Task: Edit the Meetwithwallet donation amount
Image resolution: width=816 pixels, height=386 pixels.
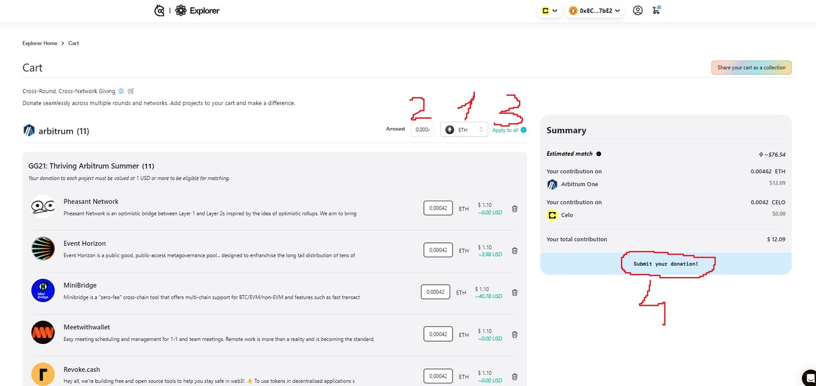Action: 439,334
